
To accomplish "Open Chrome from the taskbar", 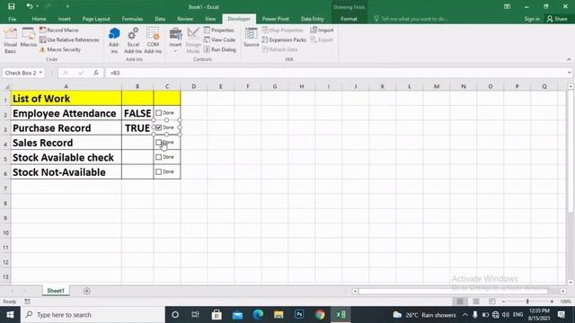I will coord(320,315).
